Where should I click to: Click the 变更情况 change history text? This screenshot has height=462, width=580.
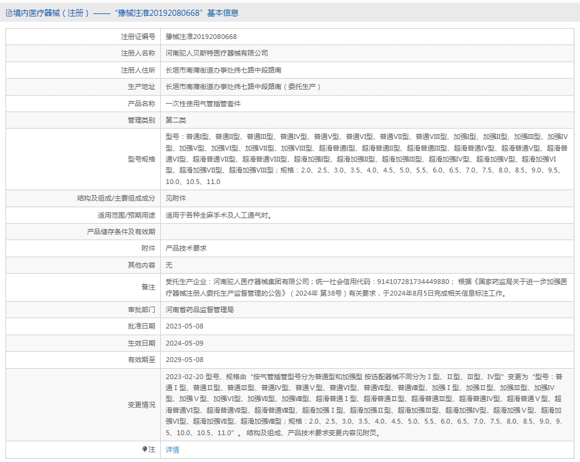(364, 405)
